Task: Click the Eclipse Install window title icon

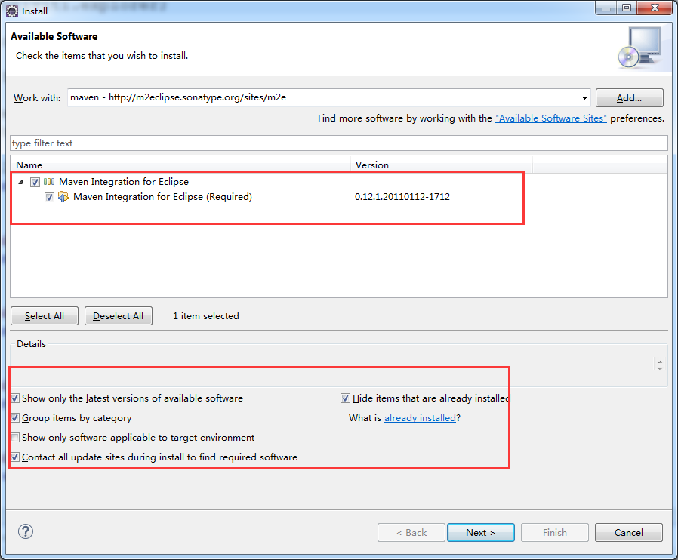Action: pos(12,11)
